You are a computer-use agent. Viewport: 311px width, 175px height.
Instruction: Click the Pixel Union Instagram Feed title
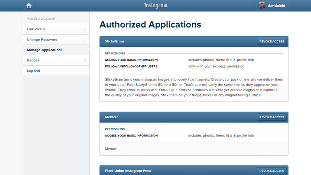(x=128, y=171)
